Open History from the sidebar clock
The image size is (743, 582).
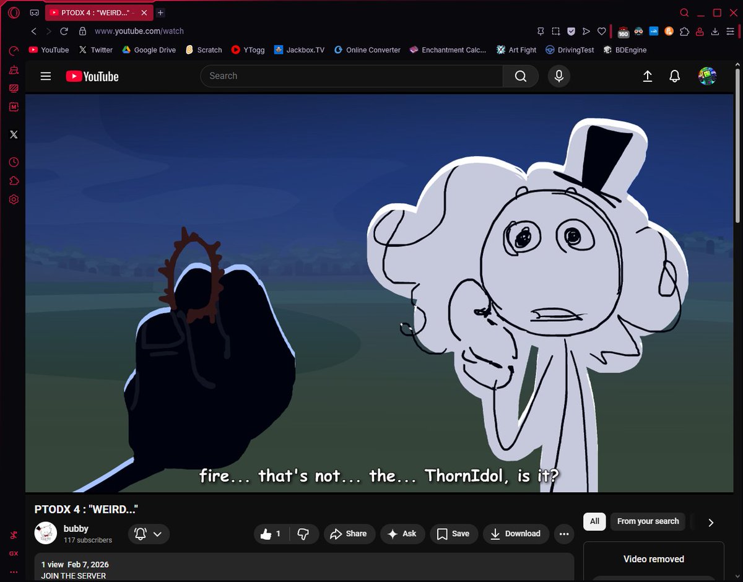(14, 162)
